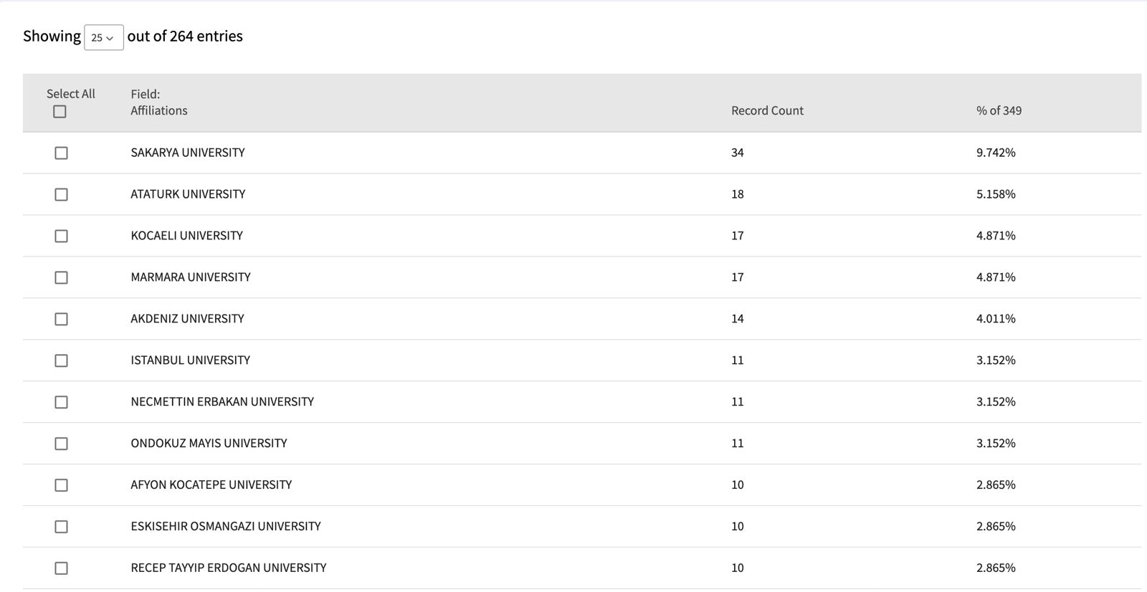This screenshot has width=1147, height=592.
Task: Tick the Sakarya University checkbox
Action: click(62, 153)
